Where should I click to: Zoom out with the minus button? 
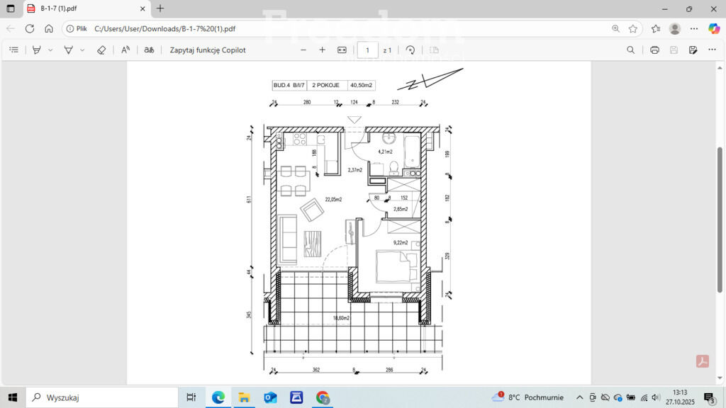[303, 50]
